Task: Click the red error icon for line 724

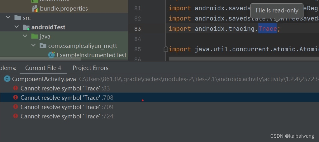Action: point(16,116)
